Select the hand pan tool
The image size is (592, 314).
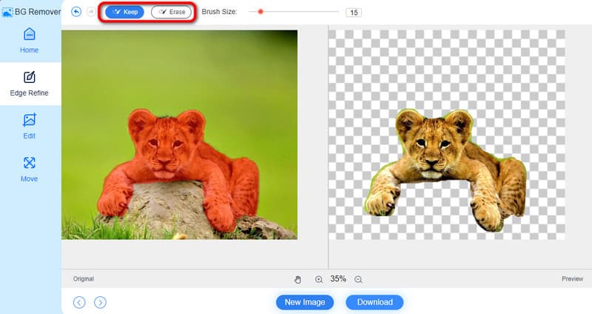click(298, 279)
